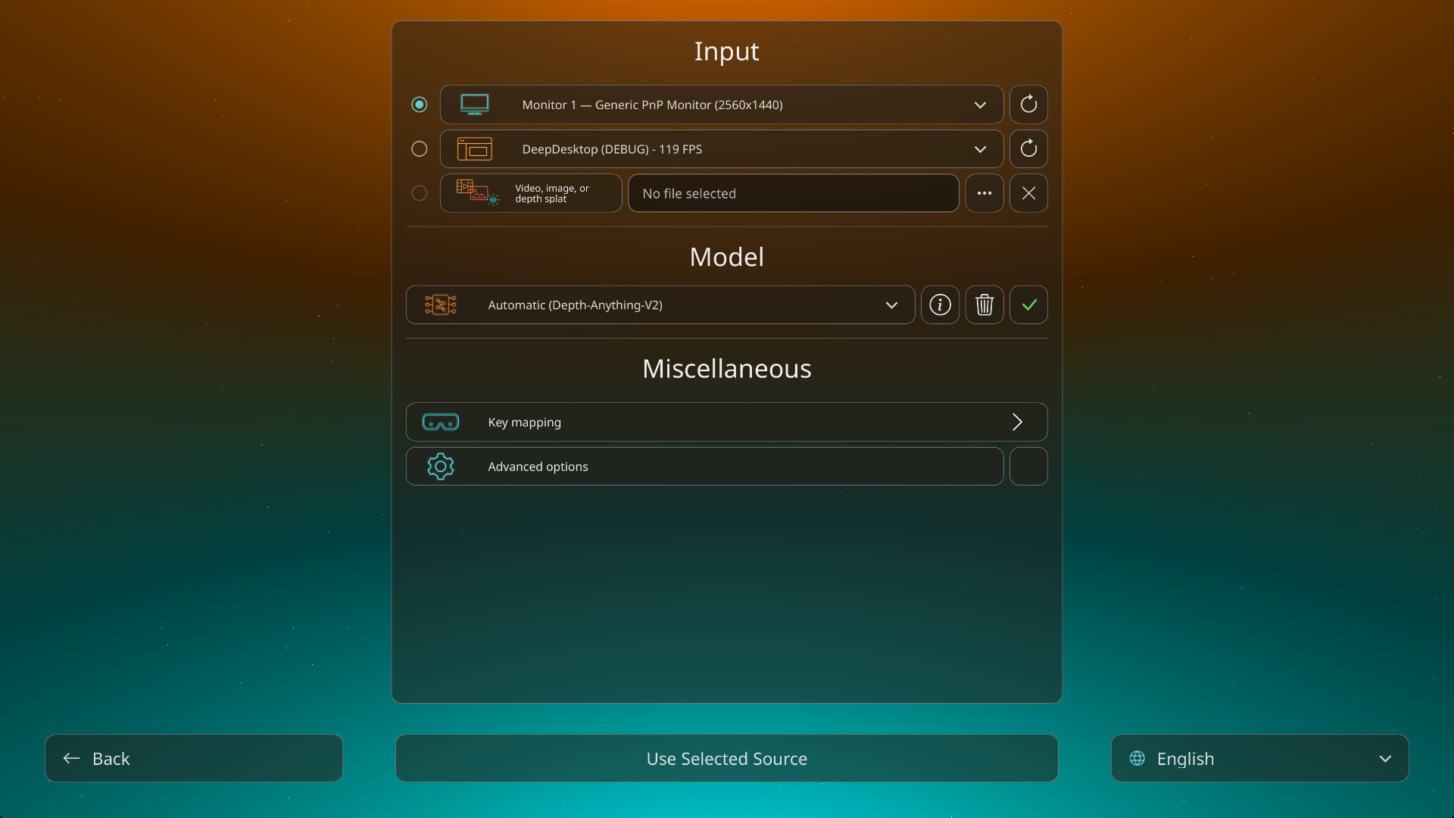The height and width of the screenshot is (818, 1454).
Task: Open Advanced options
Action: coord(705,466)
